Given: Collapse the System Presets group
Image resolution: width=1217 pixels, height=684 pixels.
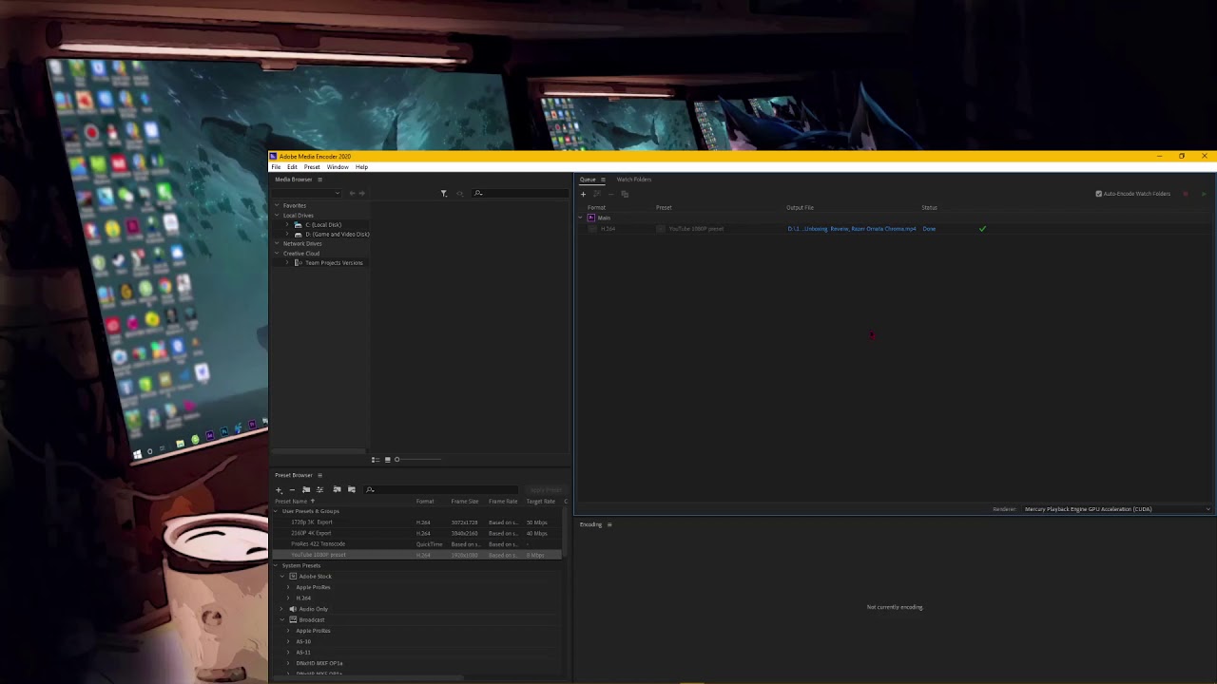Looking at the screenshot, I should pyautogui.click(x=277, y=565).
